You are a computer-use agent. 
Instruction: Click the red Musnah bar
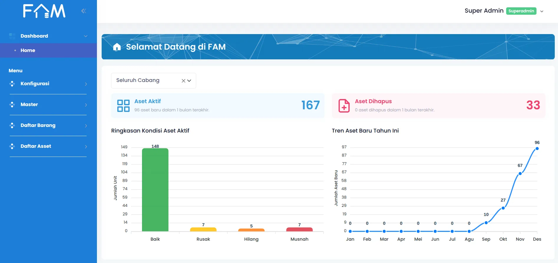pos(299,230)
